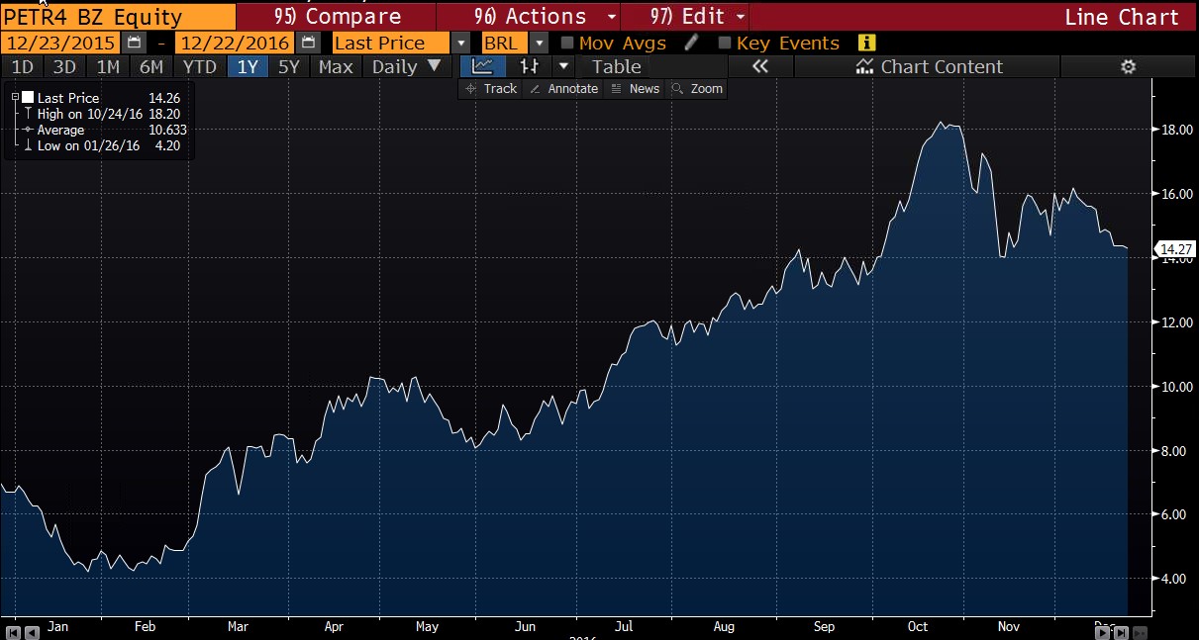Enable the Mov Avgs checkbox

coord(567,43)
